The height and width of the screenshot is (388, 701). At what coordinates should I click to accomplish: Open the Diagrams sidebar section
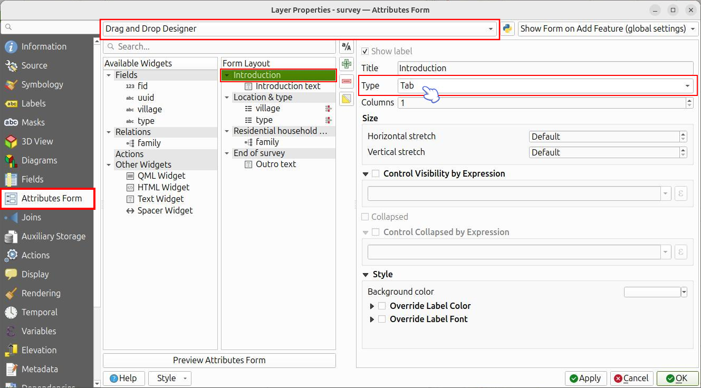pyautogui.click(x=39, y=160)
